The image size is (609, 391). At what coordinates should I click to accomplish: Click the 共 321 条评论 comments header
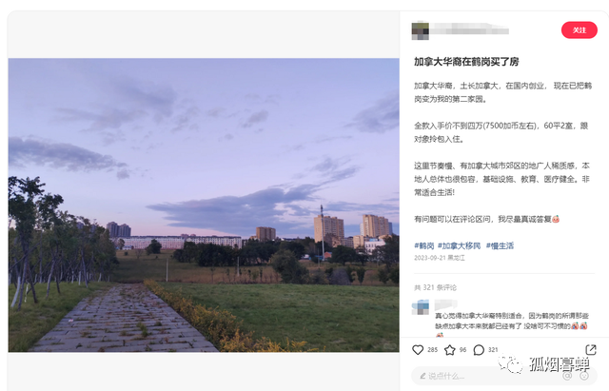click(x=435, y=287)
